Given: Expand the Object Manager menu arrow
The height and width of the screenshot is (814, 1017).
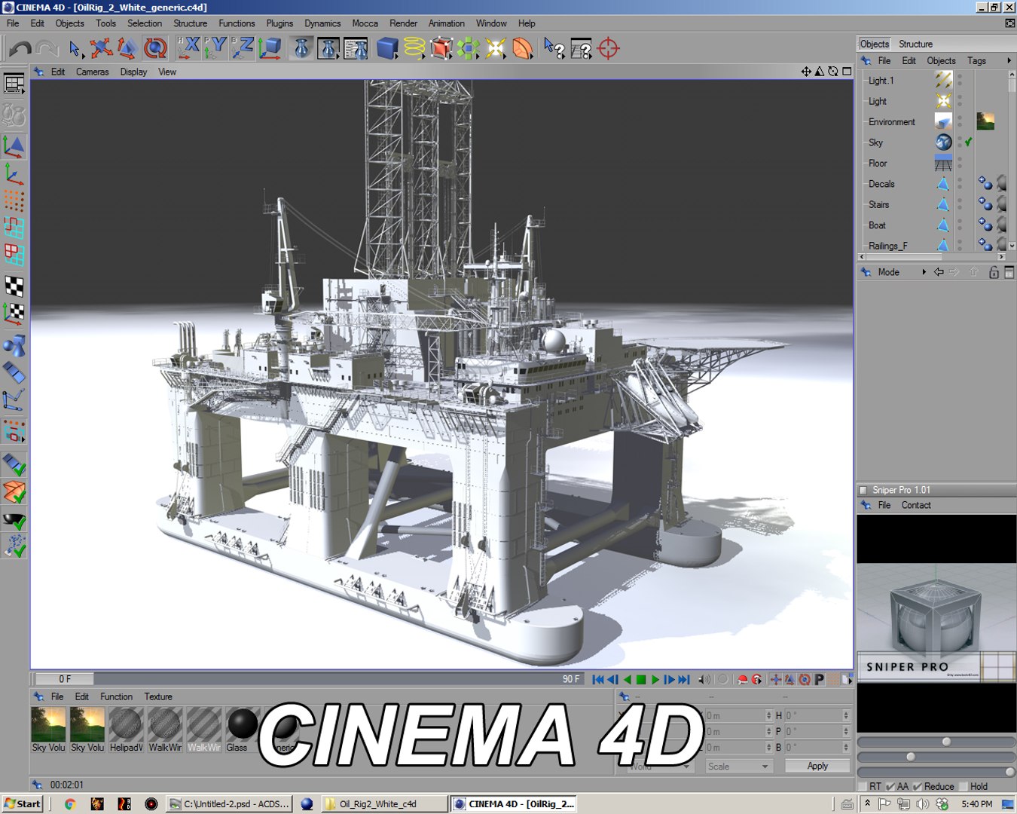Looking at the screenshot, I should (1009, 61).
